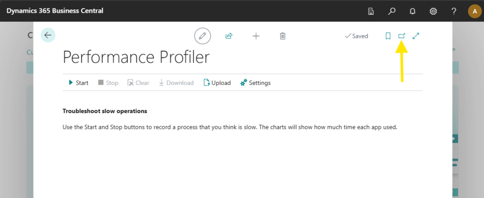Open the gear settings in top bar
Viewport: 484px width, 198px height.
point(433,11)
